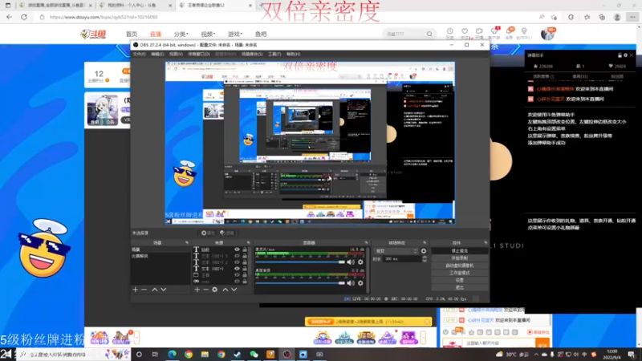
Task: Pop out the Audio Mixer dock panel
Action: (x=366, y=243)
